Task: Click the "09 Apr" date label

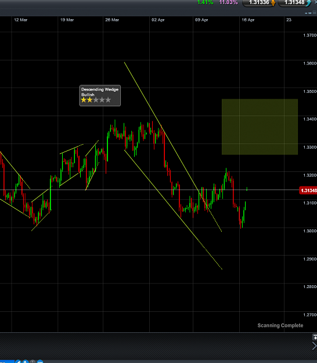Action: pos(201,20)
